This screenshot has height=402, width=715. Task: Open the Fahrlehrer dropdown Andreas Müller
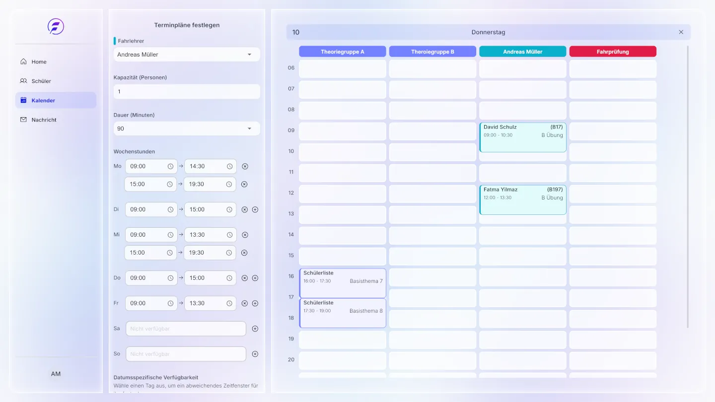pos(187,55)
